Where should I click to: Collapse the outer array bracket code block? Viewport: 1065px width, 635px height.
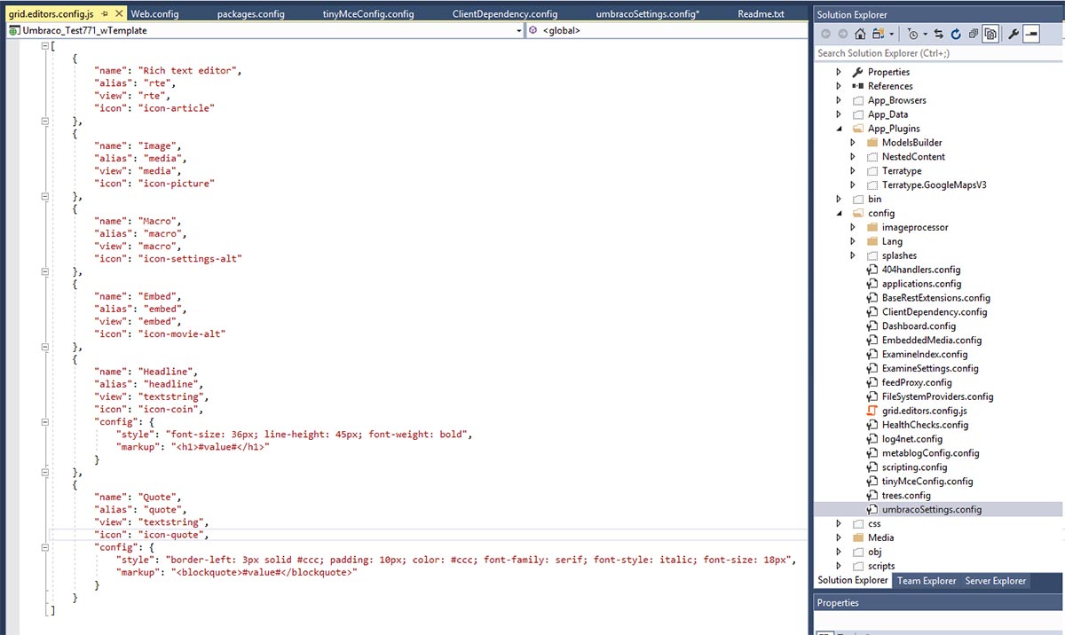click(x=44, y=45)
